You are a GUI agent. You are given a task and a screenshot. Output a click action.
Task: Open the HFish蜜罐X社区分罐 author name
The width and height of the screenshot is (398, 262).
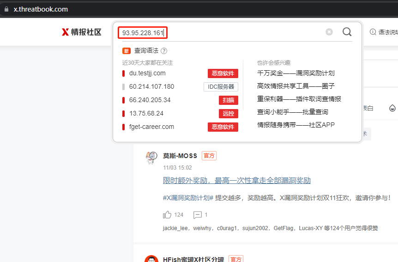coord(193,259)
